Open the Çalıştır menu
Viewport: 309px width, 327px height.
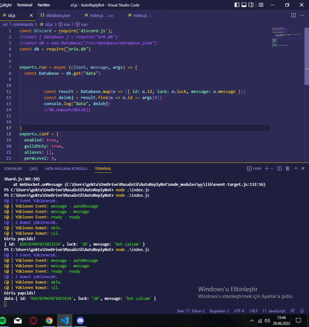[x=6, y=5]
